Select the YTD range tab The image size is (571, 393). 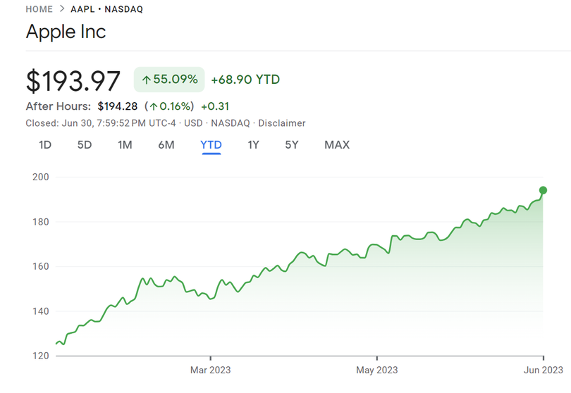click(211, 145)
